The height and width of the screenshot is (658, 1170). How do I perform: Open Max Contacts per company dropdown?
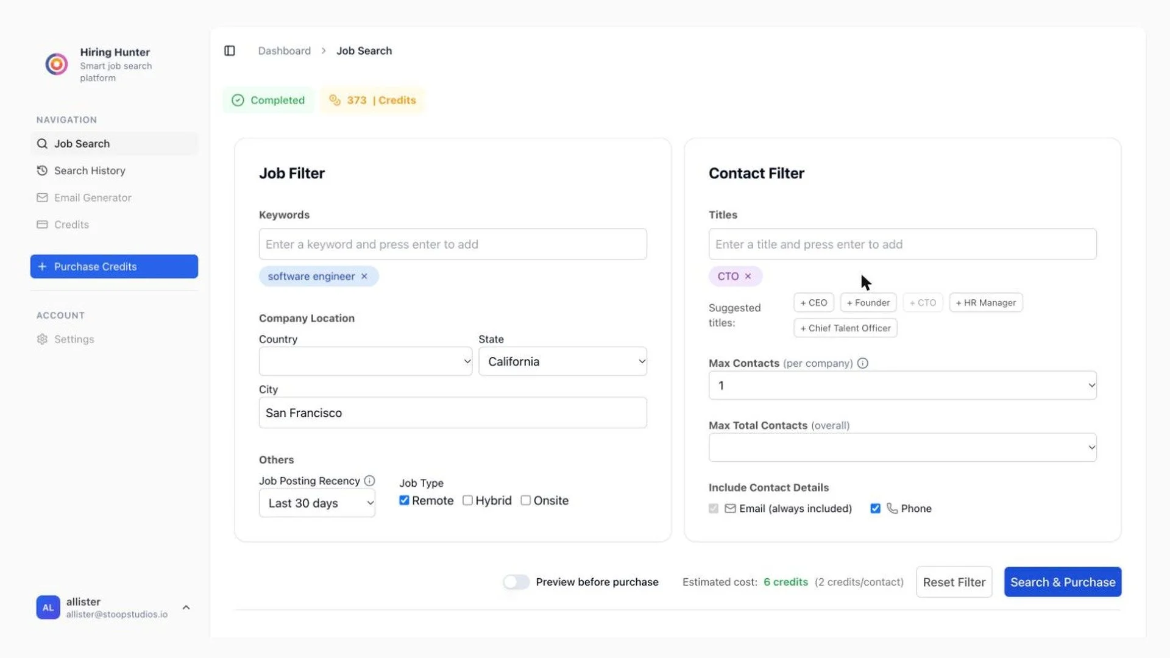point(902,386)
